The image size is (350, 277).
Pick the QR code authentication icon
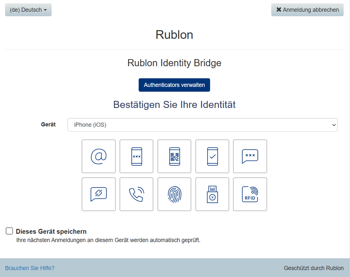point(174,156)
